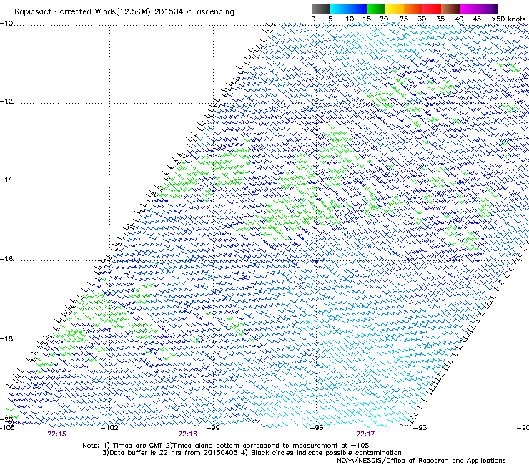Click the -12 latitude label
The height and width of the screenshot is (465, 529).
(x=6, y=102)
